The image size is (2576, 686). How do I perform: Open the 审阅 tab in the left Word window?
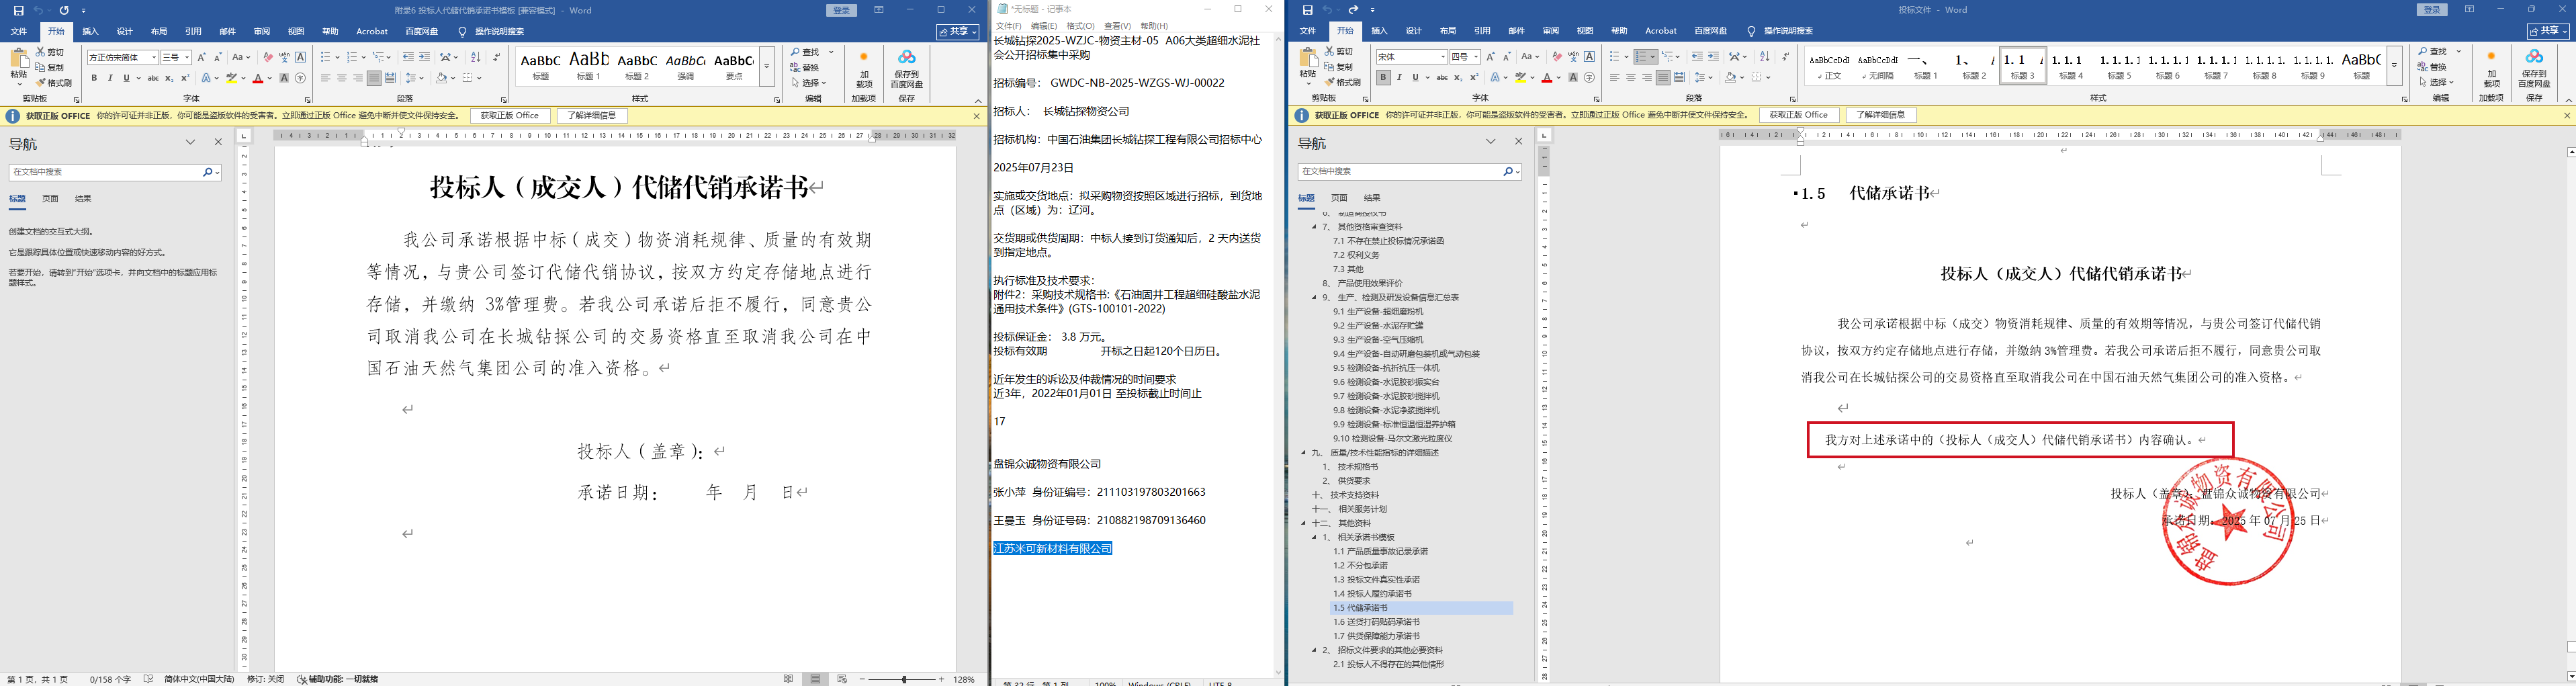point(262,32)
